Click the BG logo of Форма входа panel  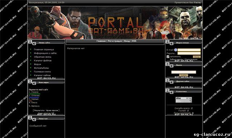[x=169, y=42]
